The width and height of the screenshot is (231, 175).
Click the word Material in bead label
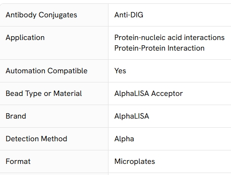coord(68,94)
